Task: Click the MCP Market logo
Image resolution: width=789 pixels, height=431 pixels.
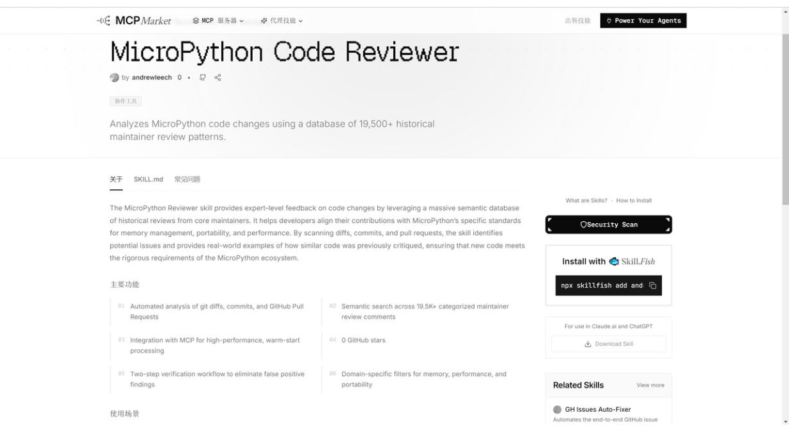Action: coord(134,21)
